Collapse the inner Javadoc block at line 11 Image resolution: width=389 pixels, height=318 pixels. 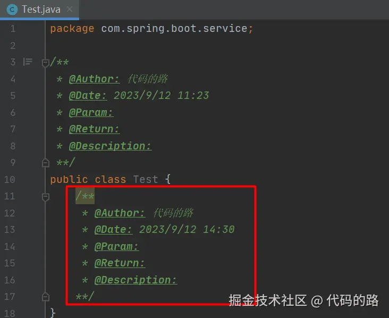(45, 197)
